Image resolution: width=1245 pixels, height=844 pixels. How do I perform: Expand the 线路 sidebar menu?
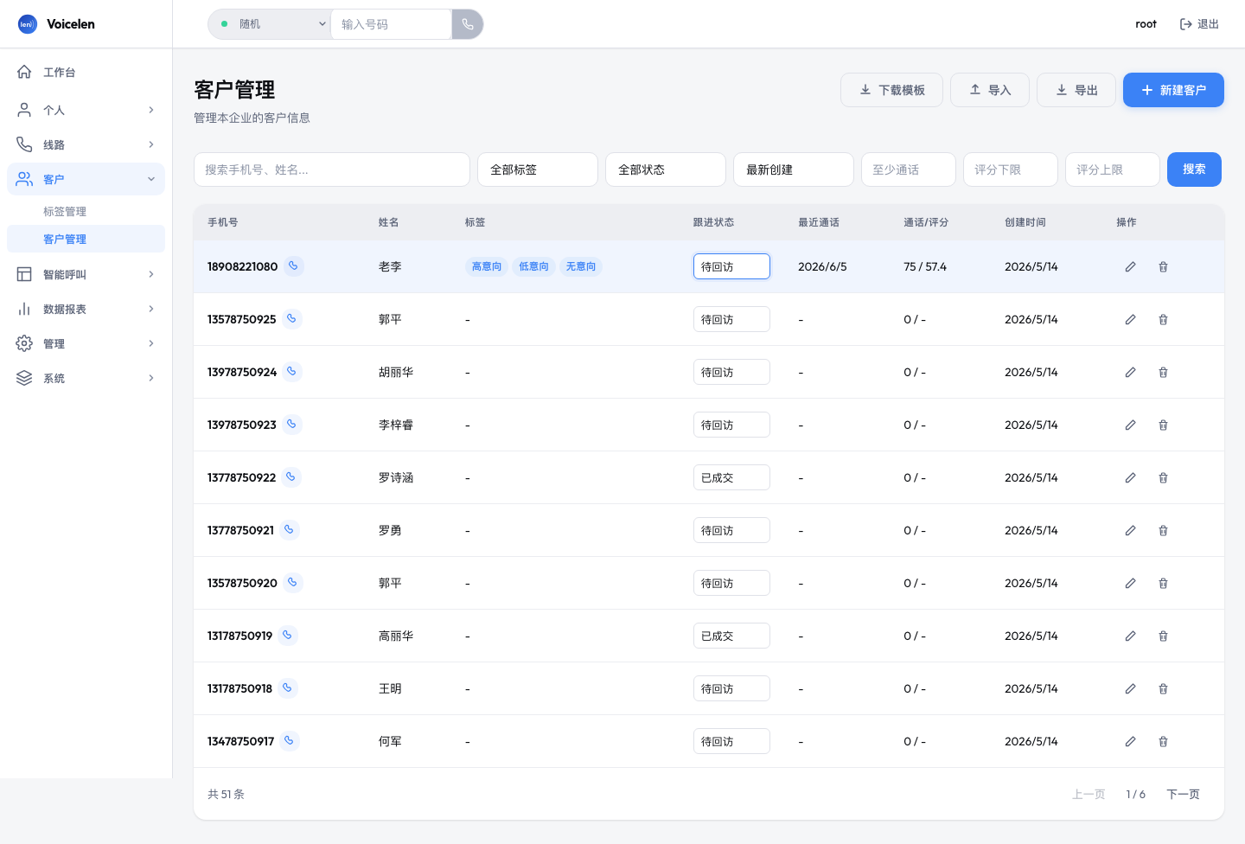point(86,144)
